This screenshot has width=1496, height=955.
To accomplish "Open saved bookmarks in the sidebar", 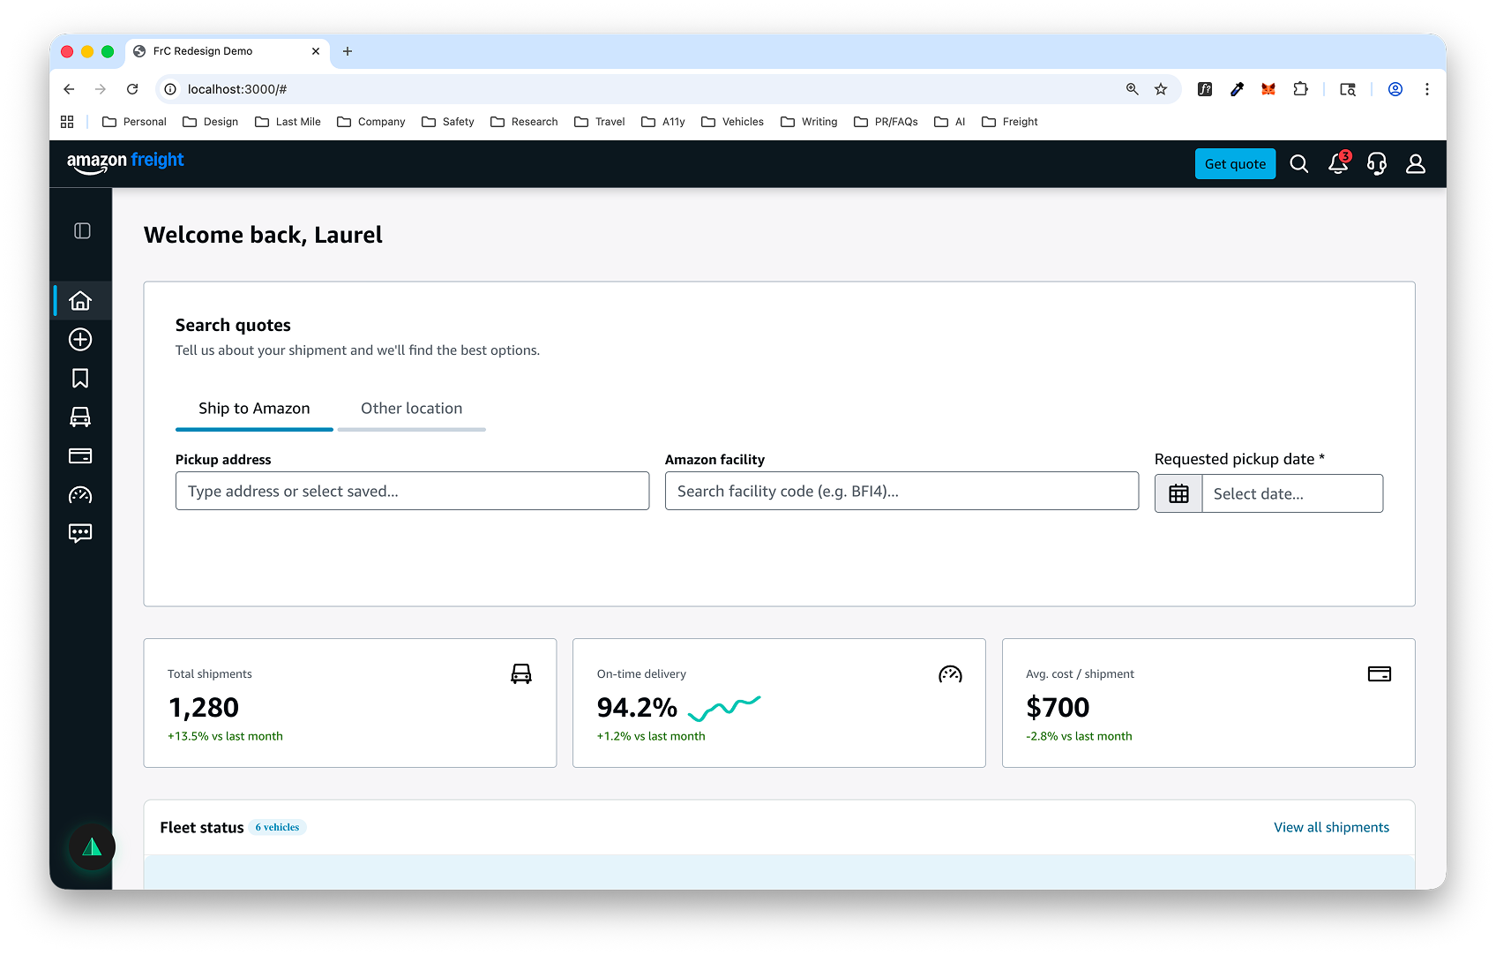I will point(80,378).
